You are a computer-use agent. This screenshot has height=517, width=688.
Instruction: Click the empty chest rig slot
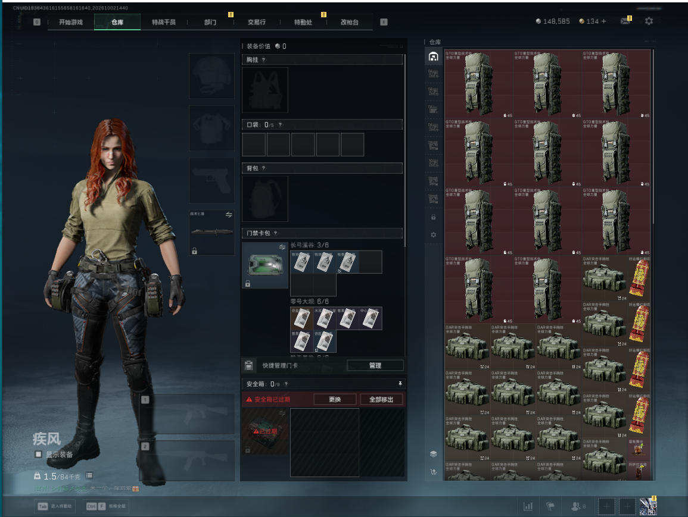click(x=265, y=90)
